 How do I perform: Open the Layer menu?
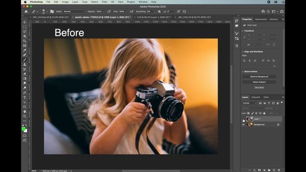coord(75,2)
